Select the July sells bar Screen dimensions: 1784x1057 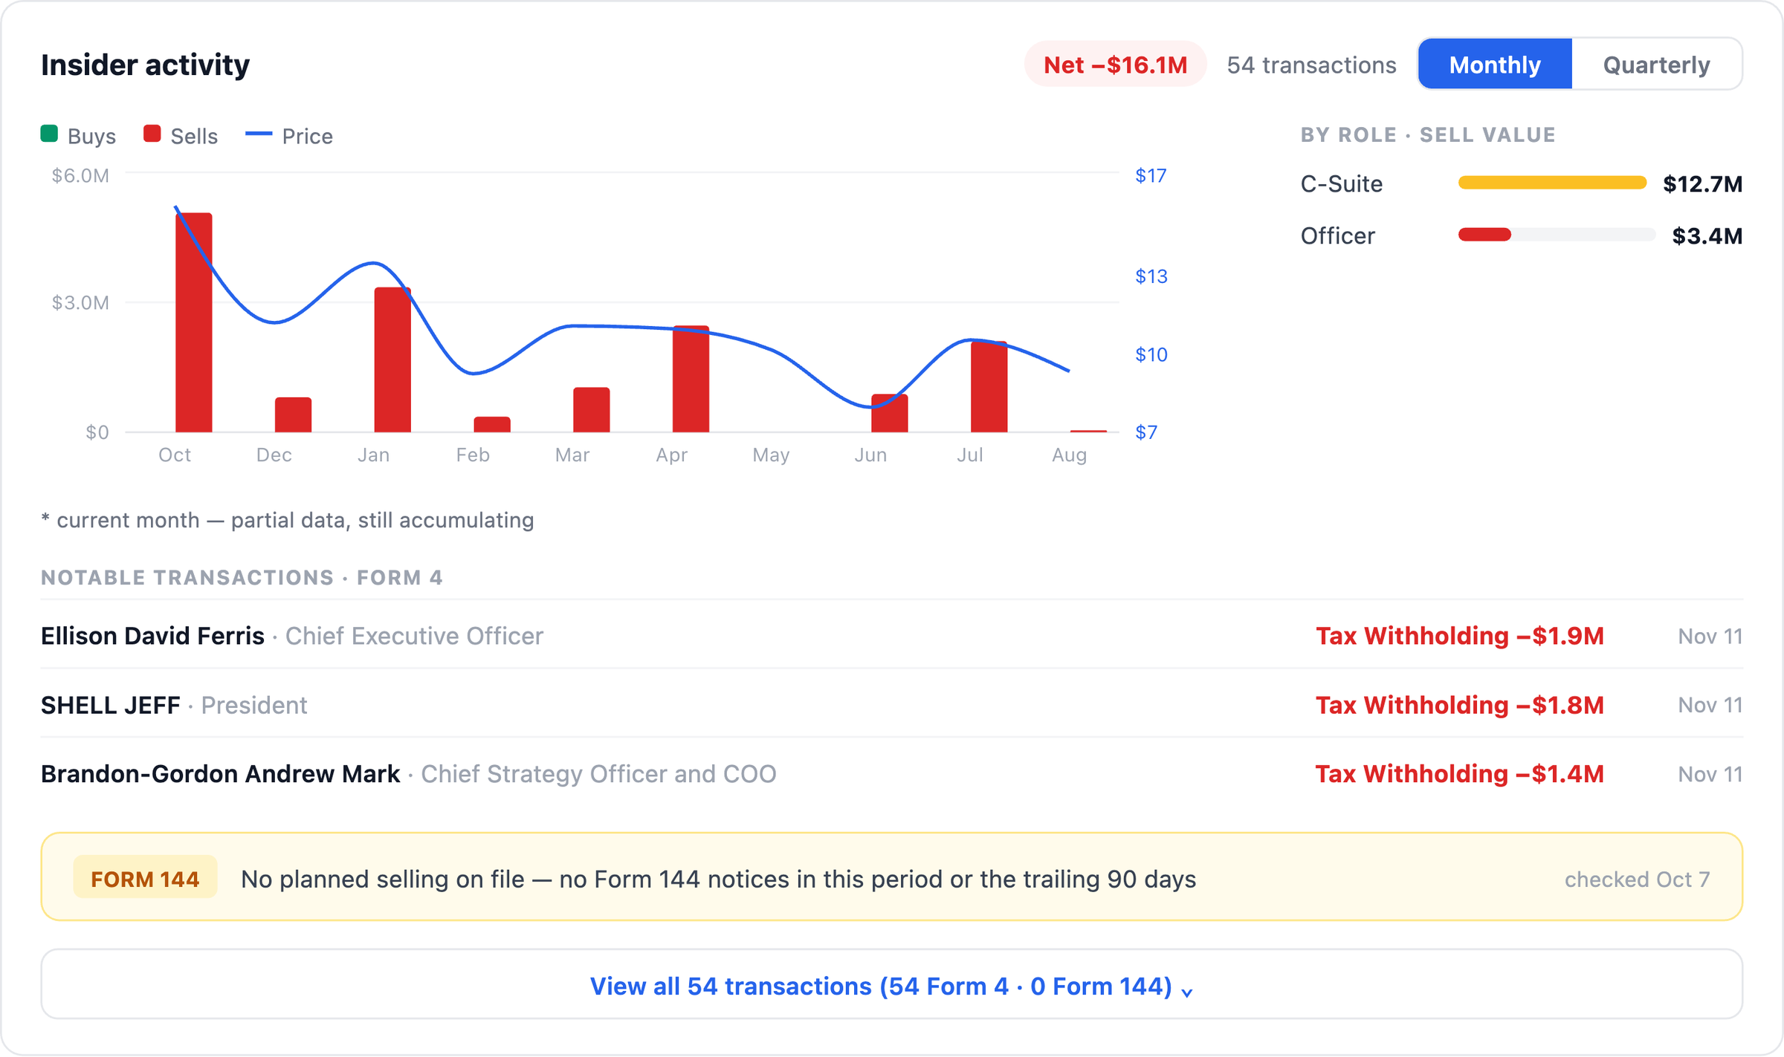click(x=989, y=387)
